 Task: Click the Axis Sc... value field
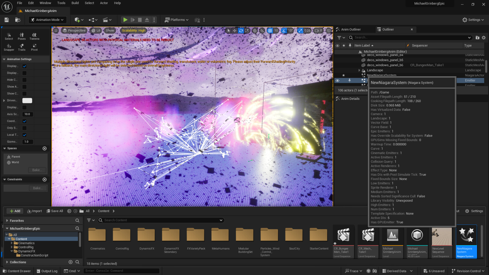click(28, 114)
